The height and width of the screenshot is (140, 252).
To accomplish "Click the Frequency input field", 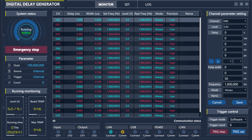I will 232,84.
